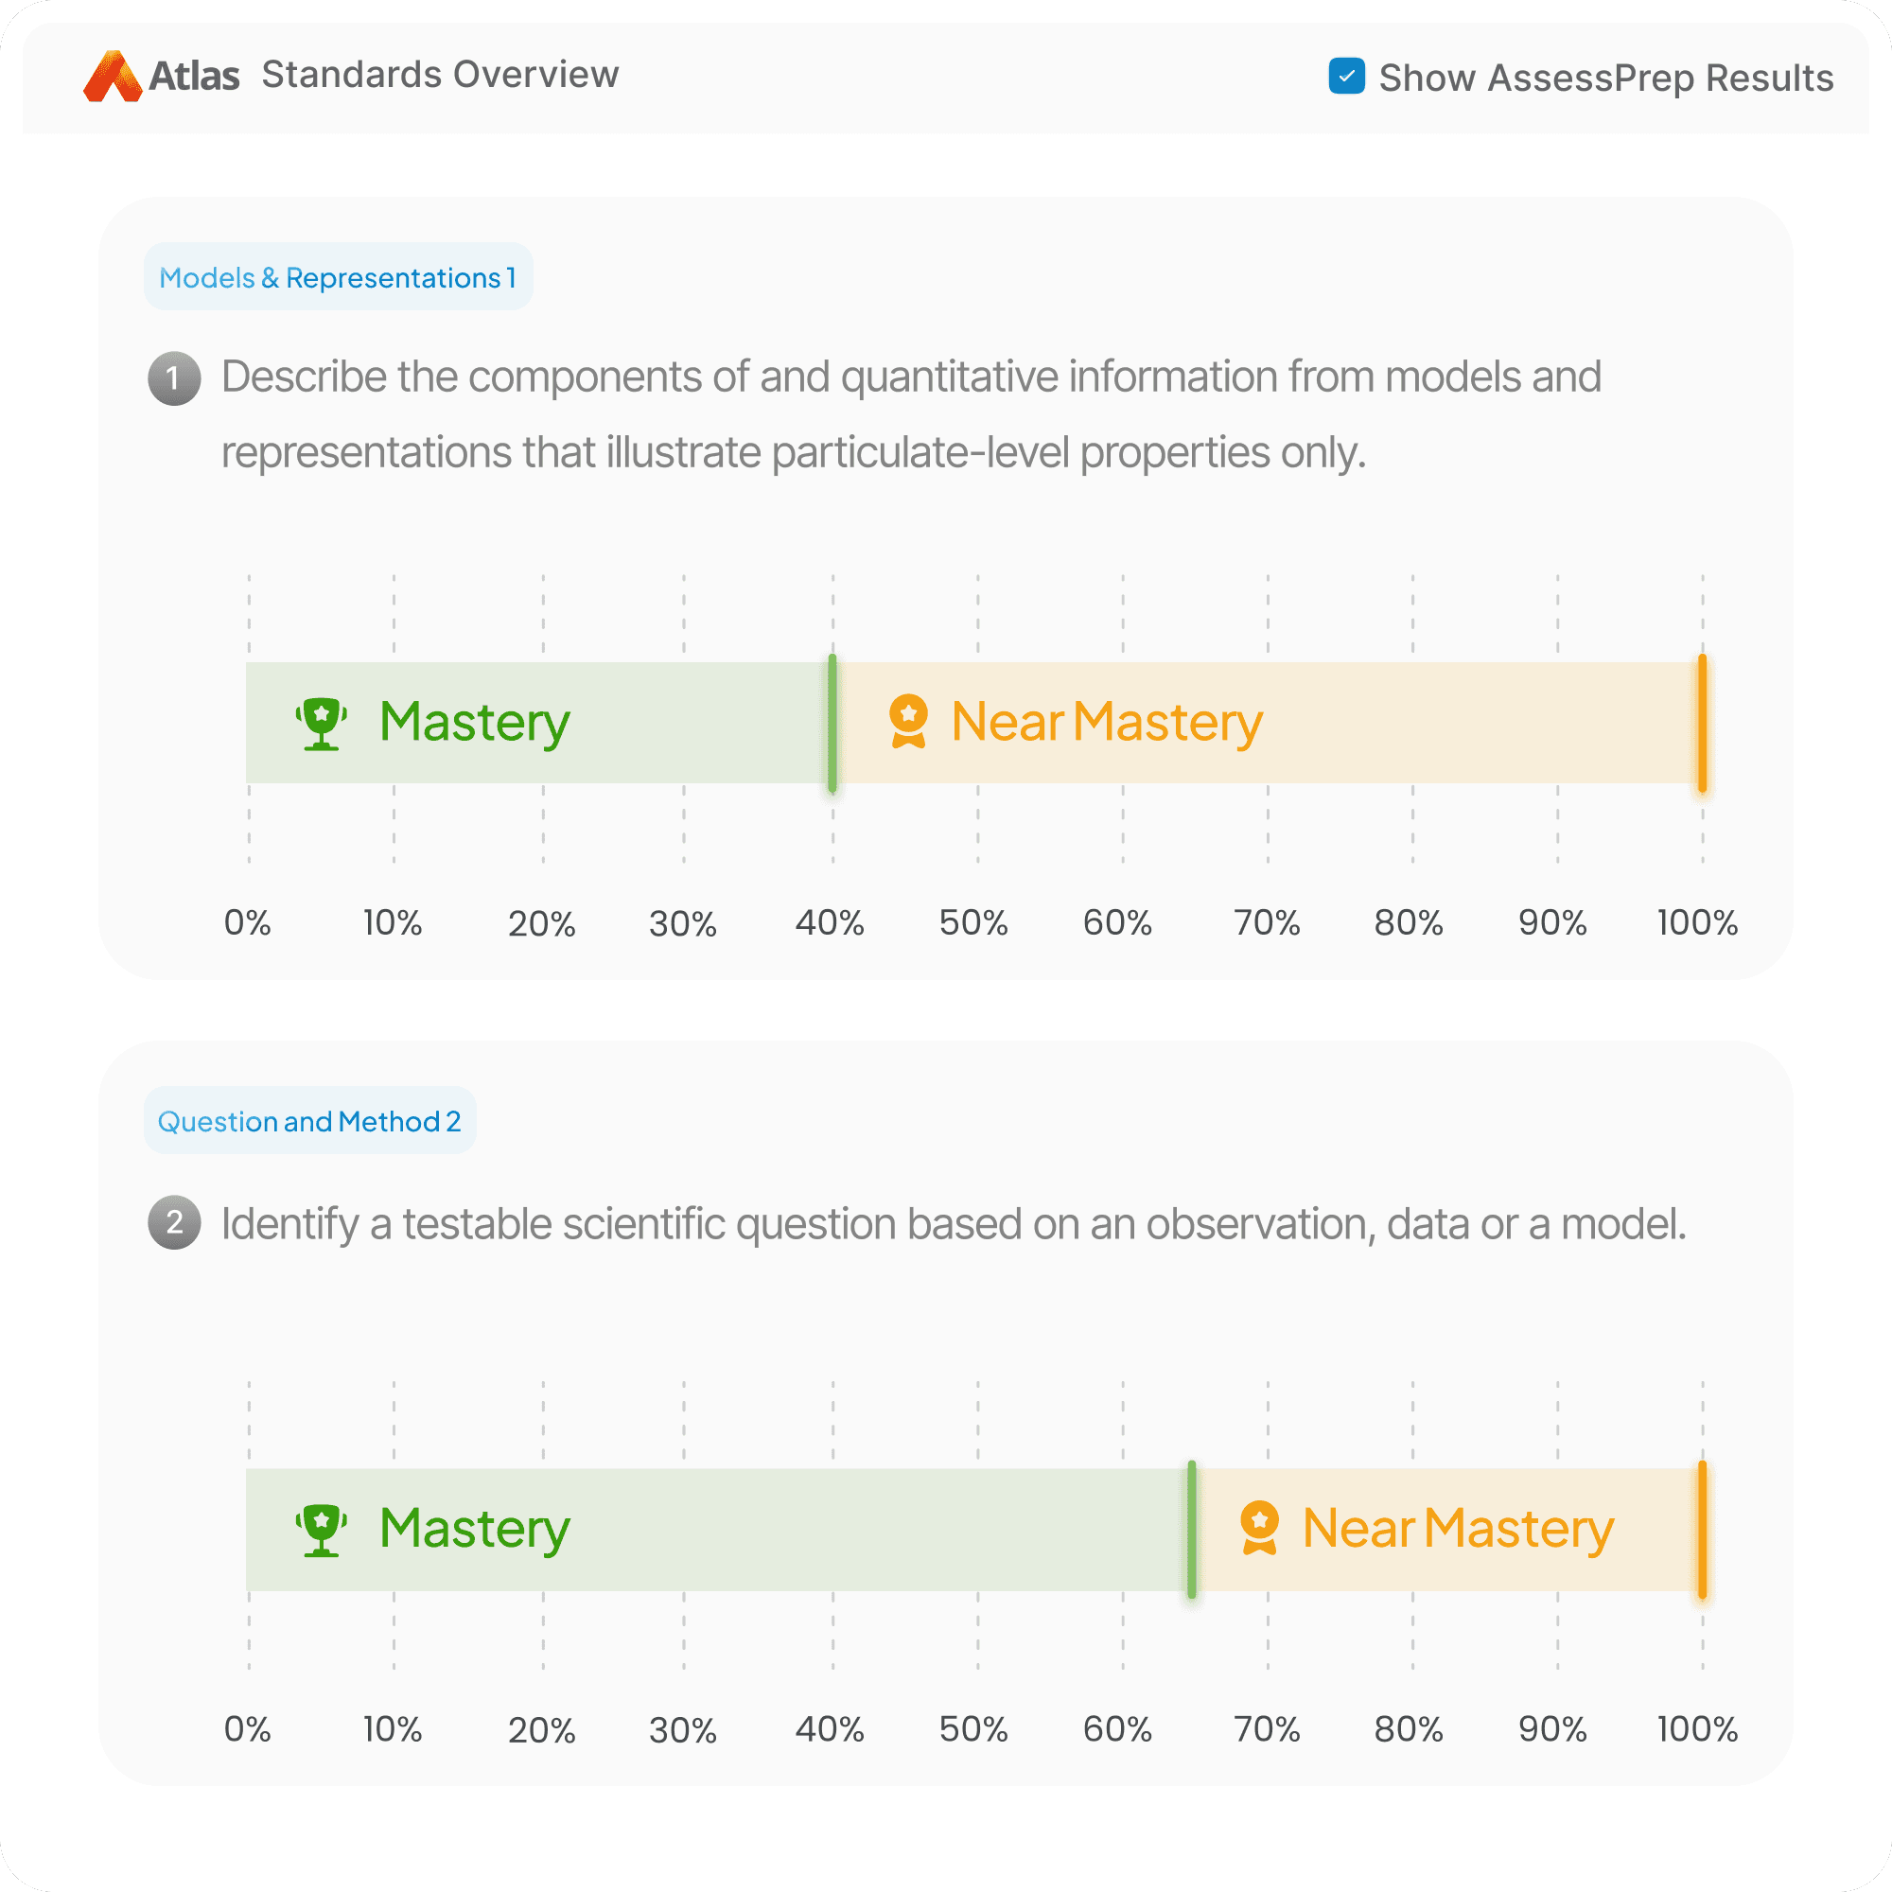The image size is (1892, 1892).
Task: Select the trophy icon in the first Mastery bar
Action: pos(322,722)
